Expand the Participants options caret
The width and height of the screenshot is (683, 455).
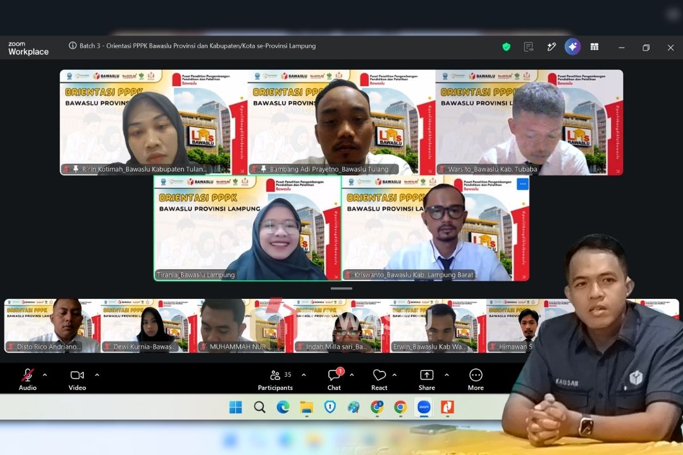tap(304, 375)
